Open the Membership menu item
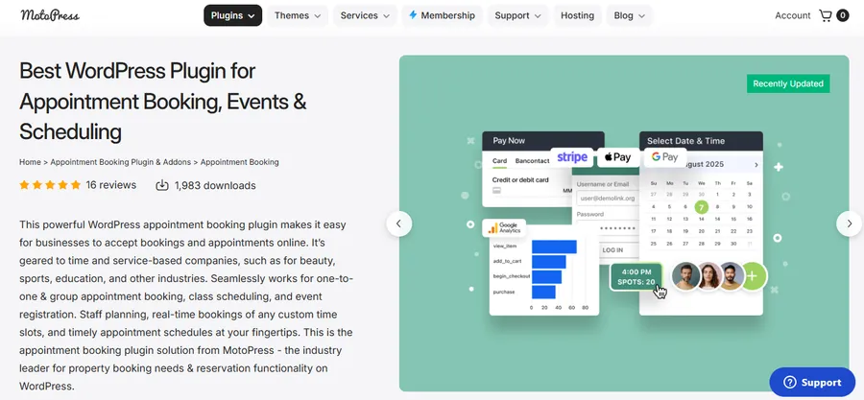This screenshot has height=400, width=864. pyautogui.click(x=442, y=15)
